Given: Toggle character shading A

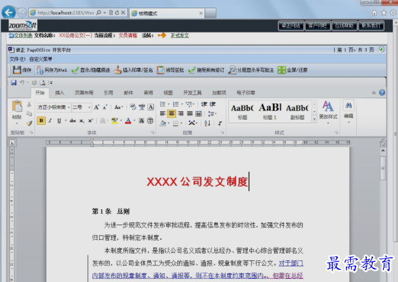Looking at the screenshot, I should point(141,121).
